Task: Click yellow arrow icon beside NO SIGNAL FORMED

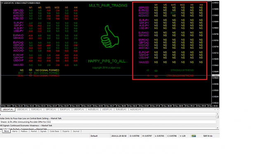Action: click(31, 70)
